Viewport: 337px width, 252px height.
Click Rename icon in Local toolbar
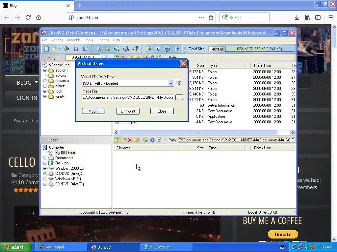pyautogui.click(x=137, y=140)
